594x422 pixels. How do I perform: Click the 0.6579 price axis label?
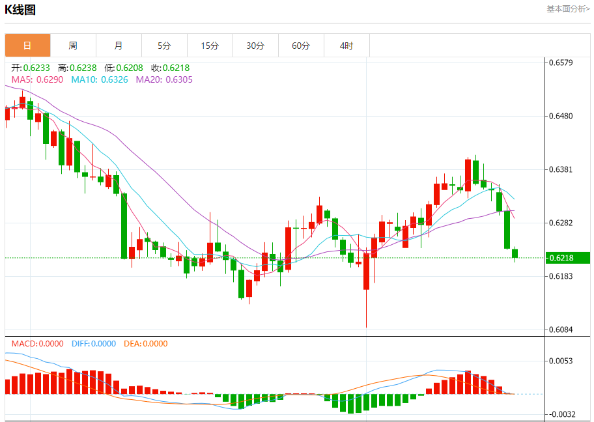561,63
